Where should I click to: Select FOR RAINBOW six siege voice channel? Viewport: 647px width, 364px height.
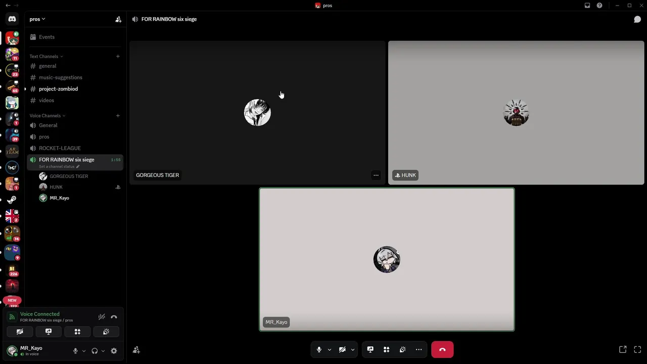point(75,162)
